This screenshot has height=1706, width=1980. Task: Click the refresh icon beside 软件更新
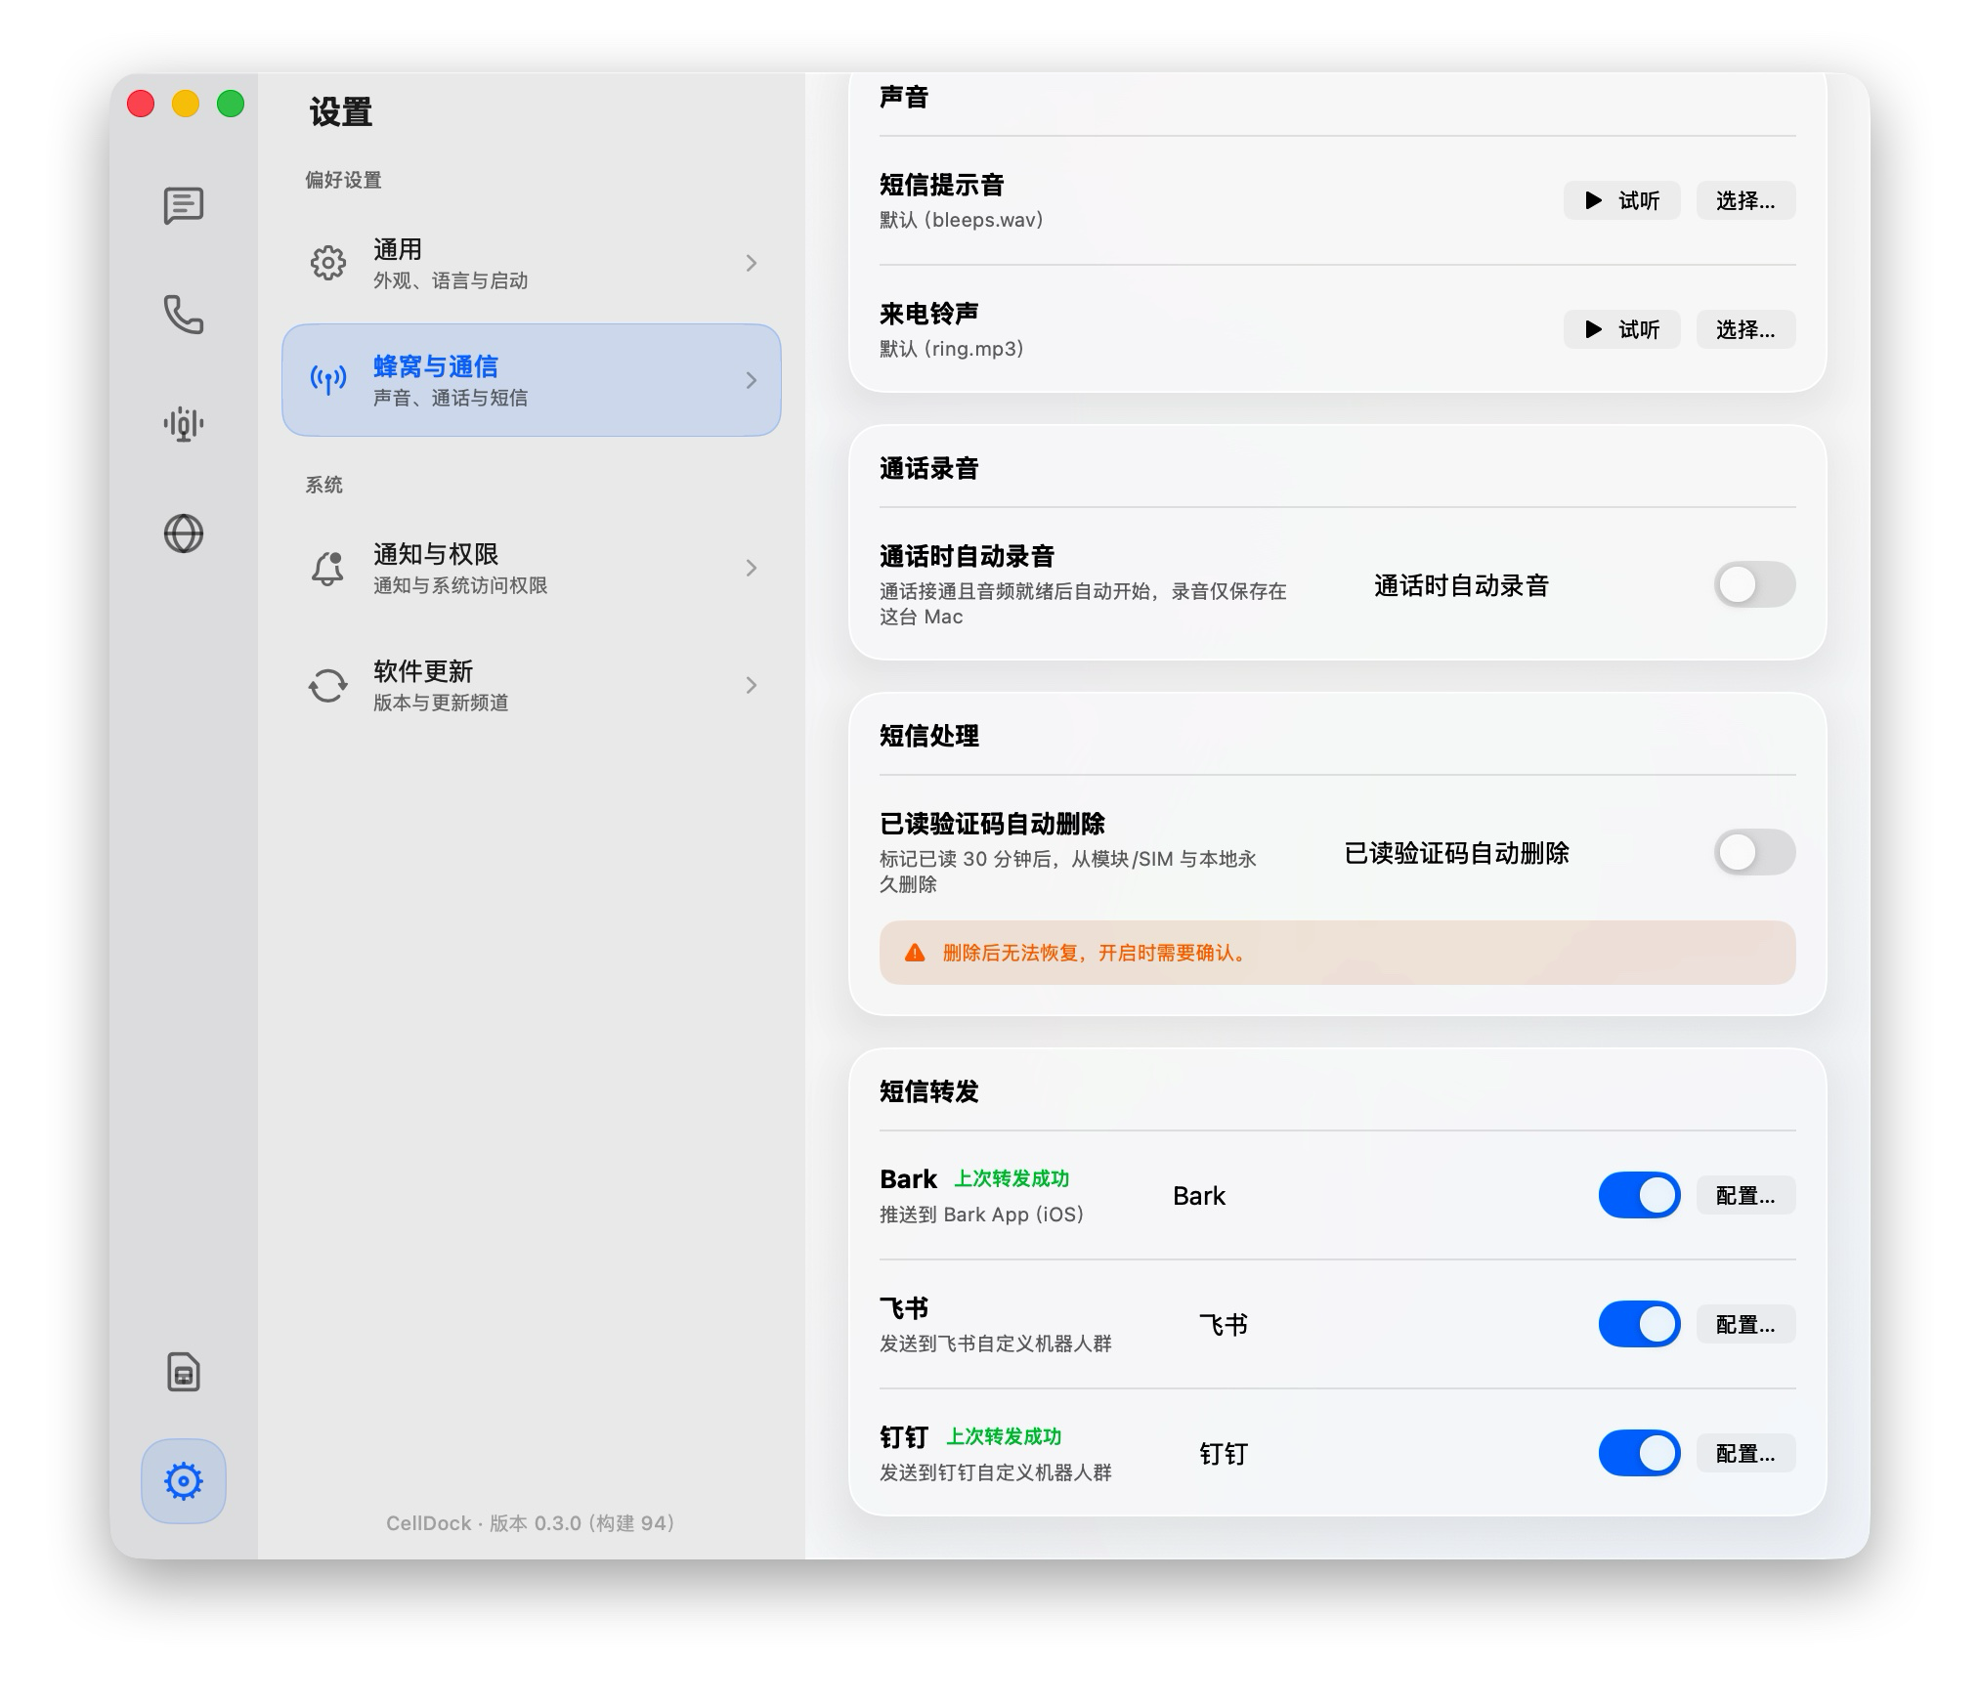[x=328, y=685]
